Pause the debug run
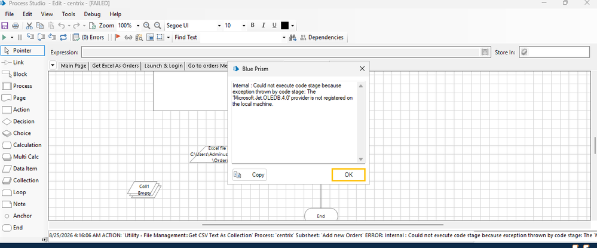The image size is (597, 248). (20, 37)
